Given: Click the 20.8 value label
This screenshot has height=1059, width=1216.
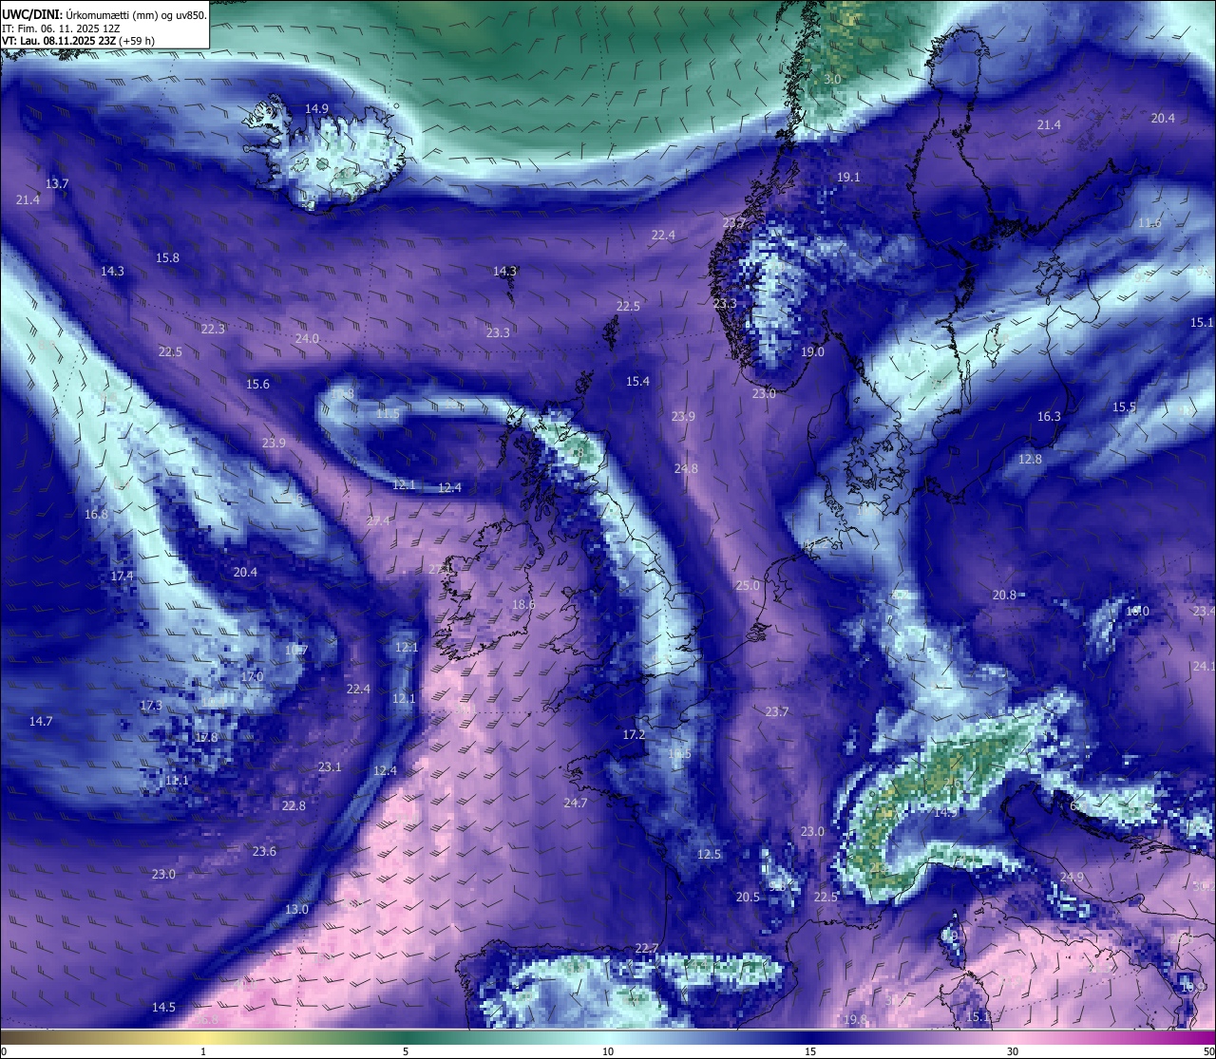Looking at the screenshot, I should (1004, 596).
